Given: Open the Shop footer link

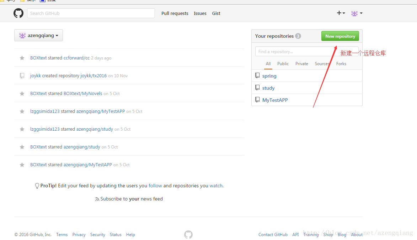Looking at the screenshot, I should (x=328, y=235).
